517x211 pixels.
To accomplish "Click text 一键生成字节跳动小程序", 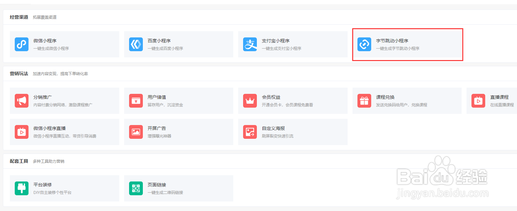I will [x=398, y=49].
